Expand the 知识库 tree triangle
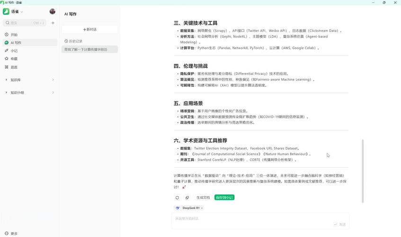The width and height of the screenshot is (401, 237). 7,80
